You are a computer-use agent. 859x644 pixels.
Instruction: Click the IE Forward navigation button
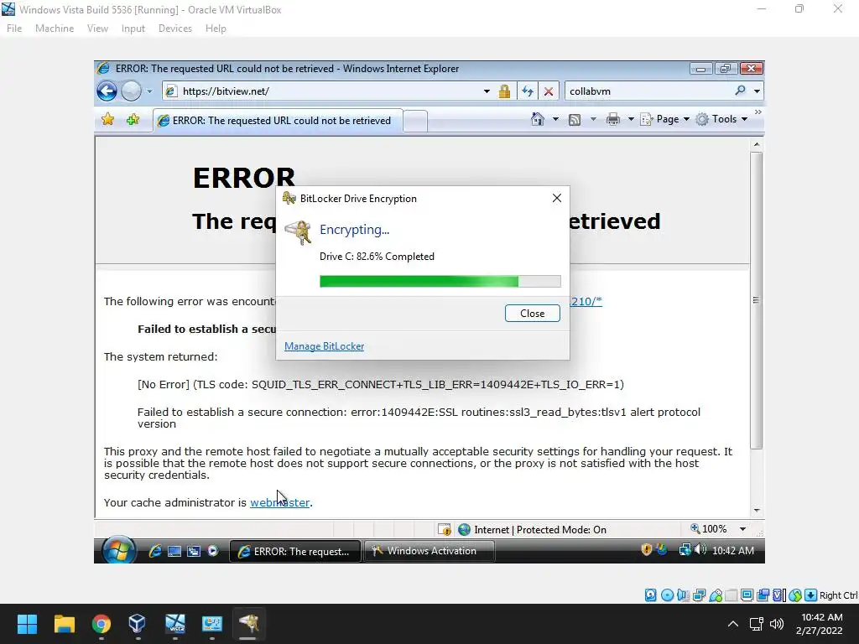pos(131,91)
